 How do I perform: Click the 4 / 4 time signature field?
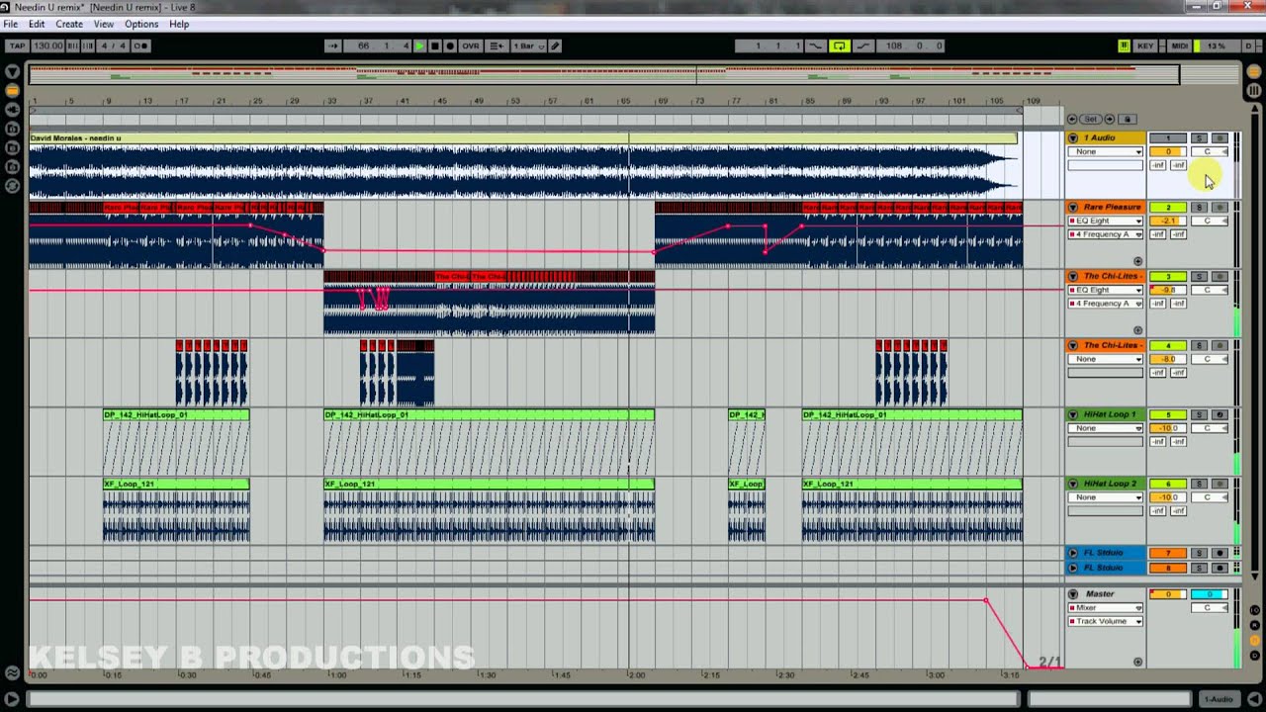point(114,45)
